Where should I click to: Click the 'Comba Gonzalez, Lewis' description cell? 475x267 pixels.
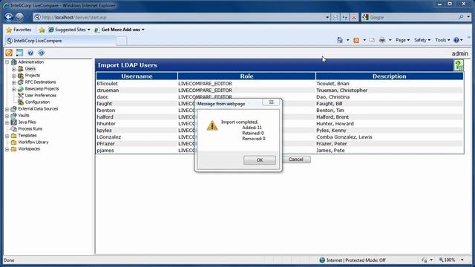pos(344,137)
